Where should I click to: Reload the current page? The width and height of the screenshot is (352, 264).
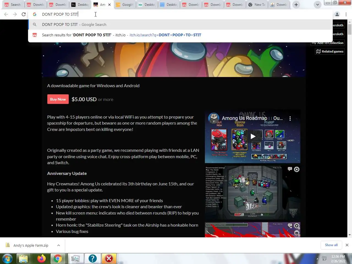tap(24, 14)
